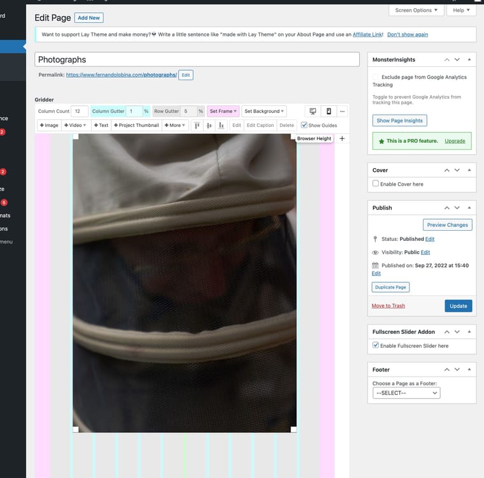Viewport: 484px width, 478px height.
Task: Enable Cover here checkbox
Action: point(376,184)
